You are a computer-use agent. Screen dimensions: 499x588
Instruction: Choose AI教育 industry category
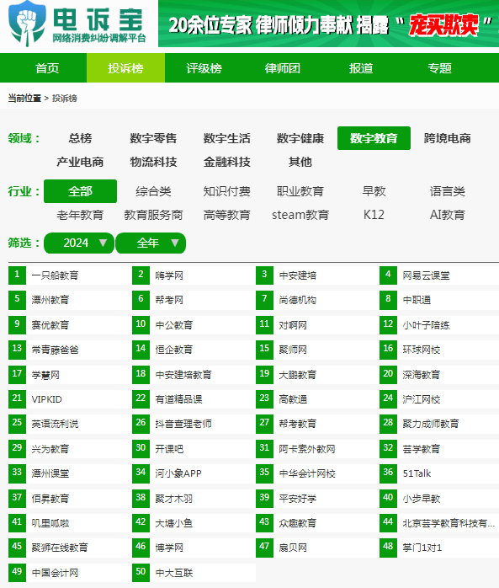coord(448,215)
